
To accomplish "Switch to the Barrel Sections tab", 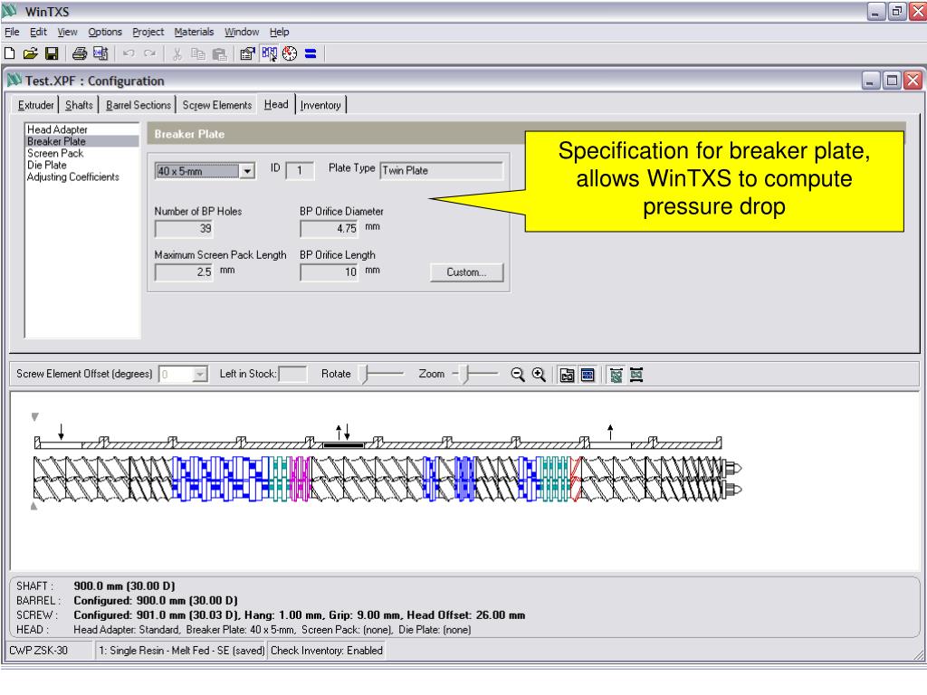I will coord(139,105).
